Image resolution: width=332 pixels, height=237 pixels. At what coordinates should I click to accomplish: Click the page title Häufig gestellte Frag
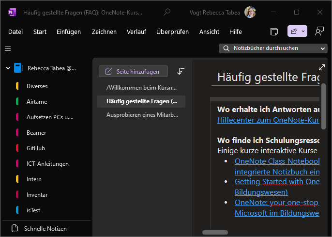point(268,77)
